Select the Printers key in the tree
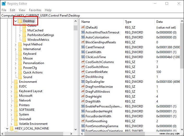184x136 pixels. pos(24,105)
